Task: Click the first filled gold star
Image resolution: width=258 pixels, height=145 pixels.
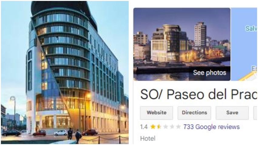Action: point(153,127)
